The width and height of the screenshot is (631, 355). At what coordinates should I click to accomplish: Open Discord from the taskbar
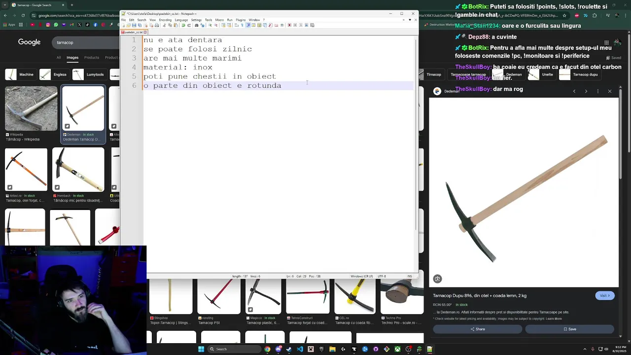[278, 349]
